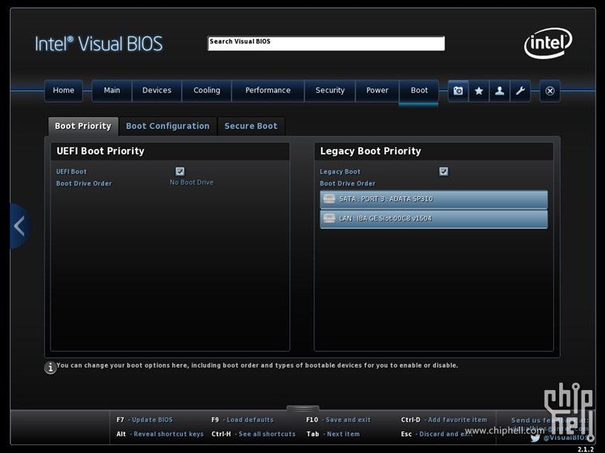Click the Intel logo

[x=548, y=43]
